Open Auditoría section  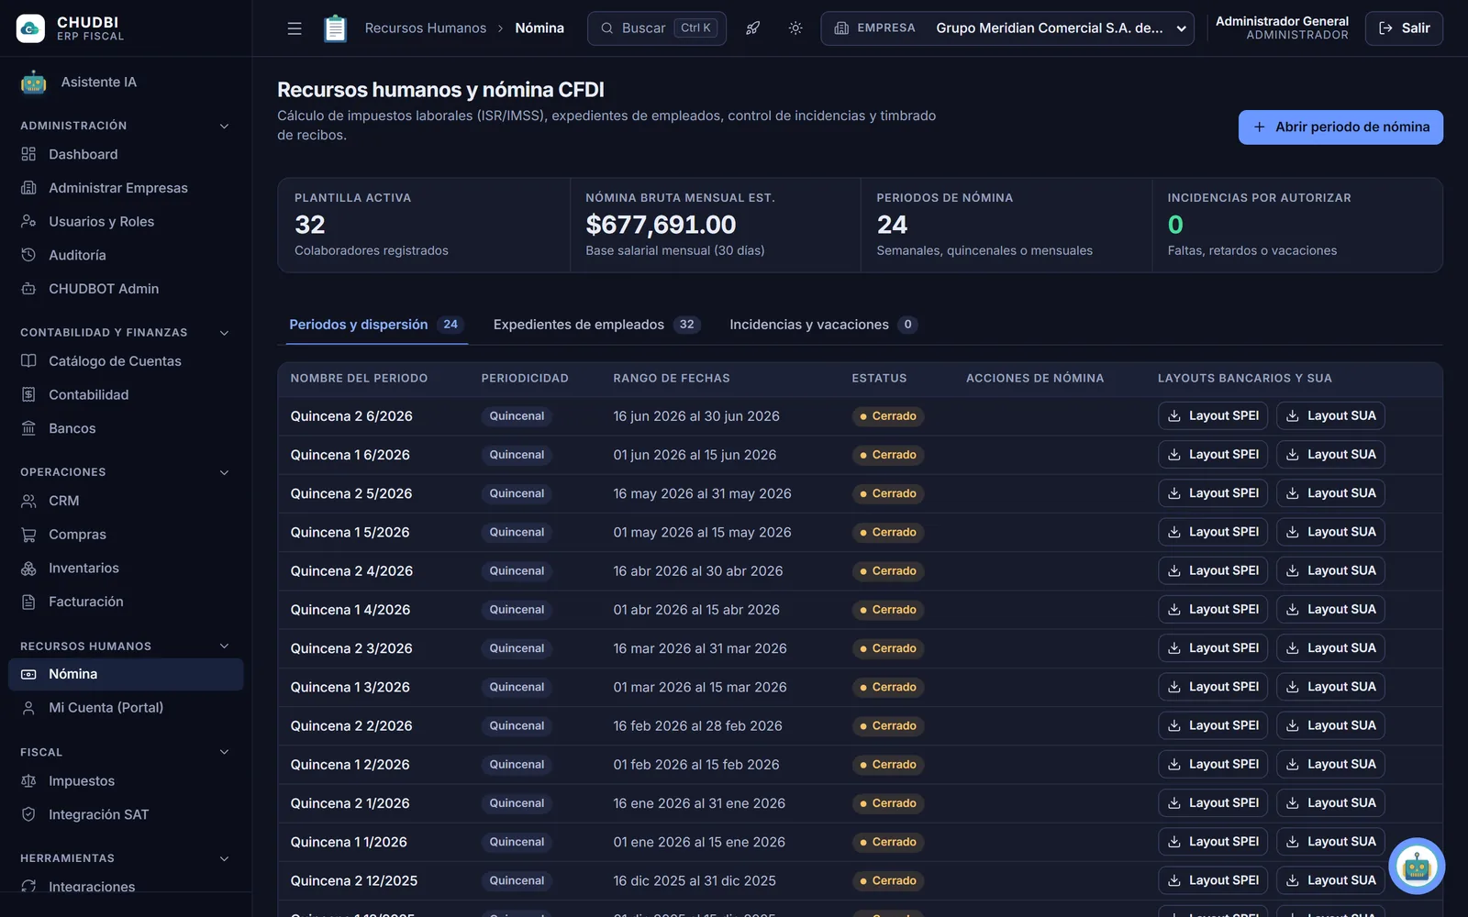point(126,255)
